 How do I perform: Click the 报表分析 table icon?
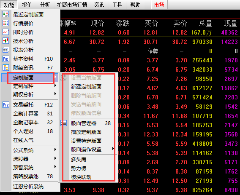[5, 50]
